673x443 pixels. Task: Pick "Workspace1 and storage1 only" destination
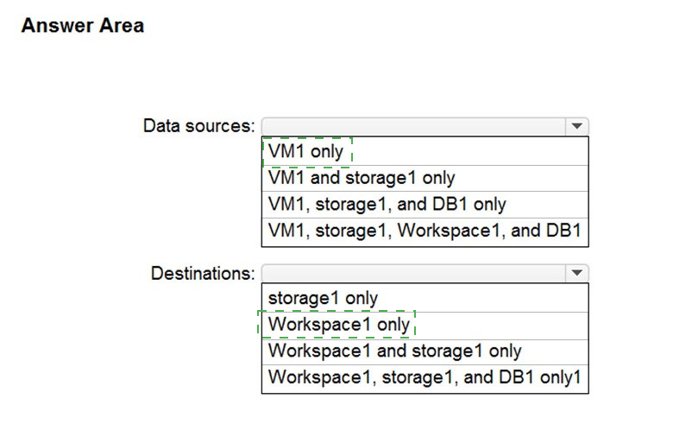(x=394, y=351)
